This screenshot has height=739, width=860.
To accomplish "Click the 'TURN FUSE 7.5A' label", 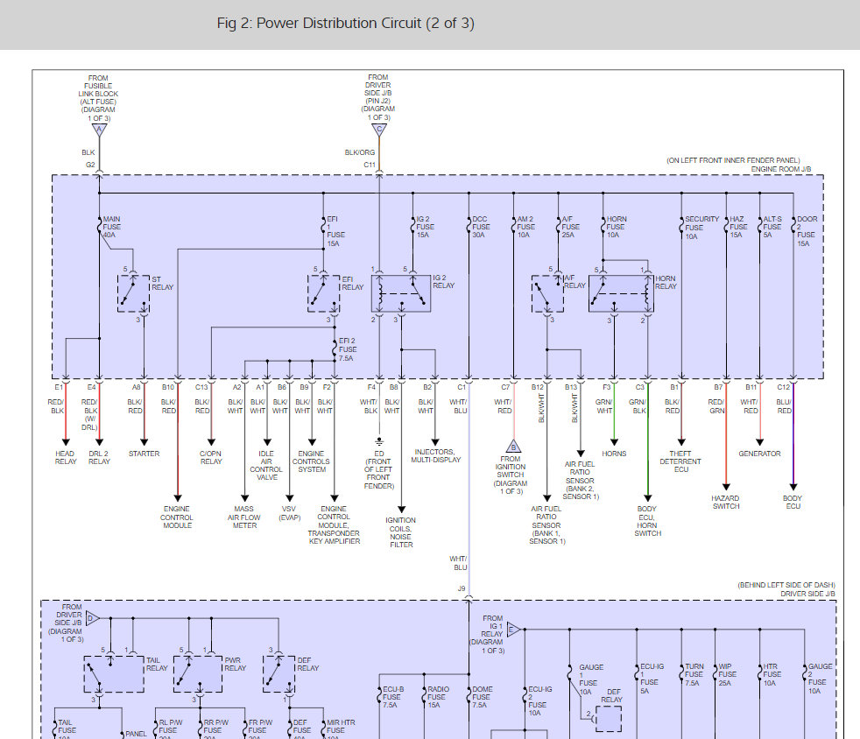I will (x=694, y=675).
